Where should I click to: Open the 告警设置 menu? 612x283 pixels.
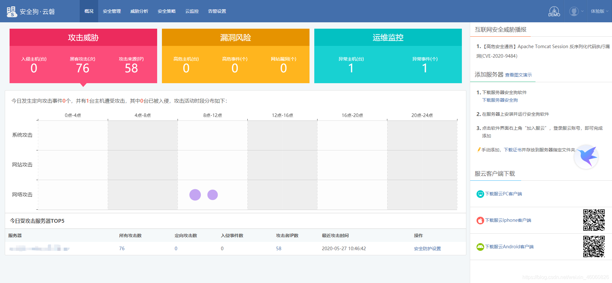217,11
